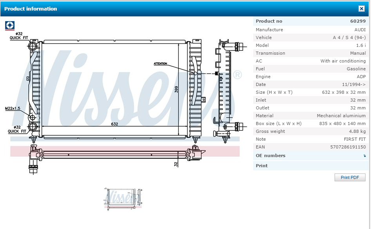Click the Print PDF button
This screenshot has height=229, width=371.
[x=350, y=177]
